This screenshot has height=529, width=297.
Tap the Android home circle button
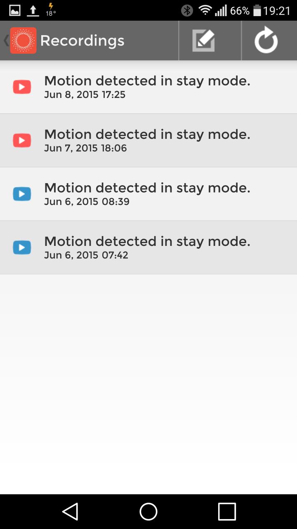(148, 512)
